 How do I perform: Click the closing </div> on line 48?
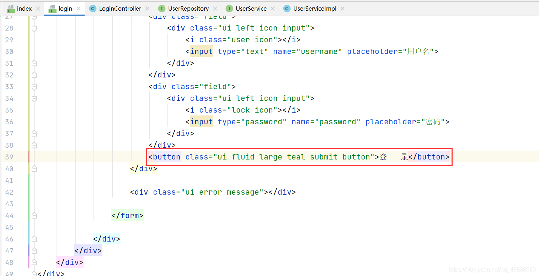[x=70, y=263]
